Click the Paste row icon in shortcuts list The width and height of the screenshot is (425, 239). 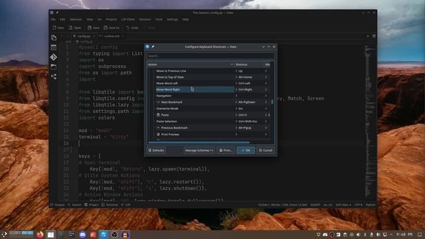(158, 115)
